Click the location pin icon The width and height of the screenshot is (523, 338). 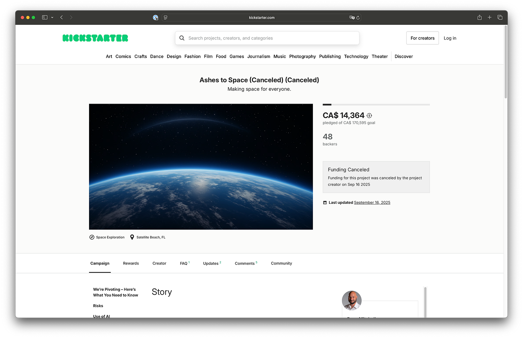(132, 237)
